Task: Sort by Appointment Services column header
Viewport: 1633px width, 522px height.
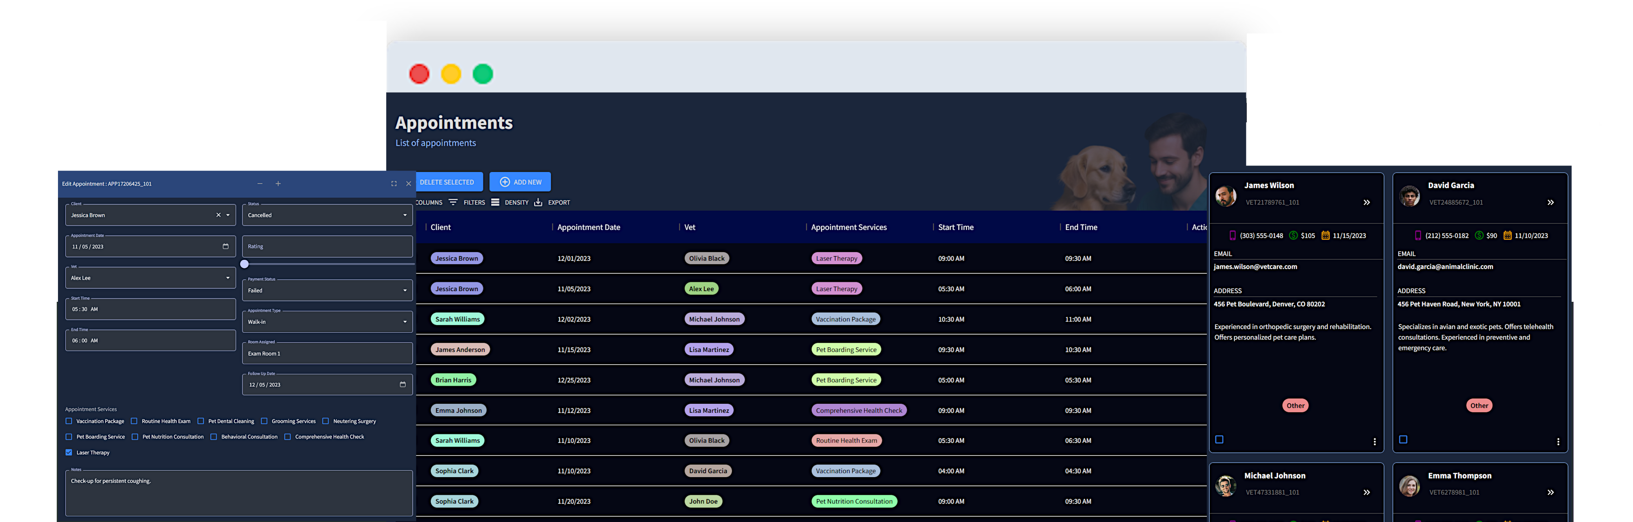Action: [x=849, y=227]
